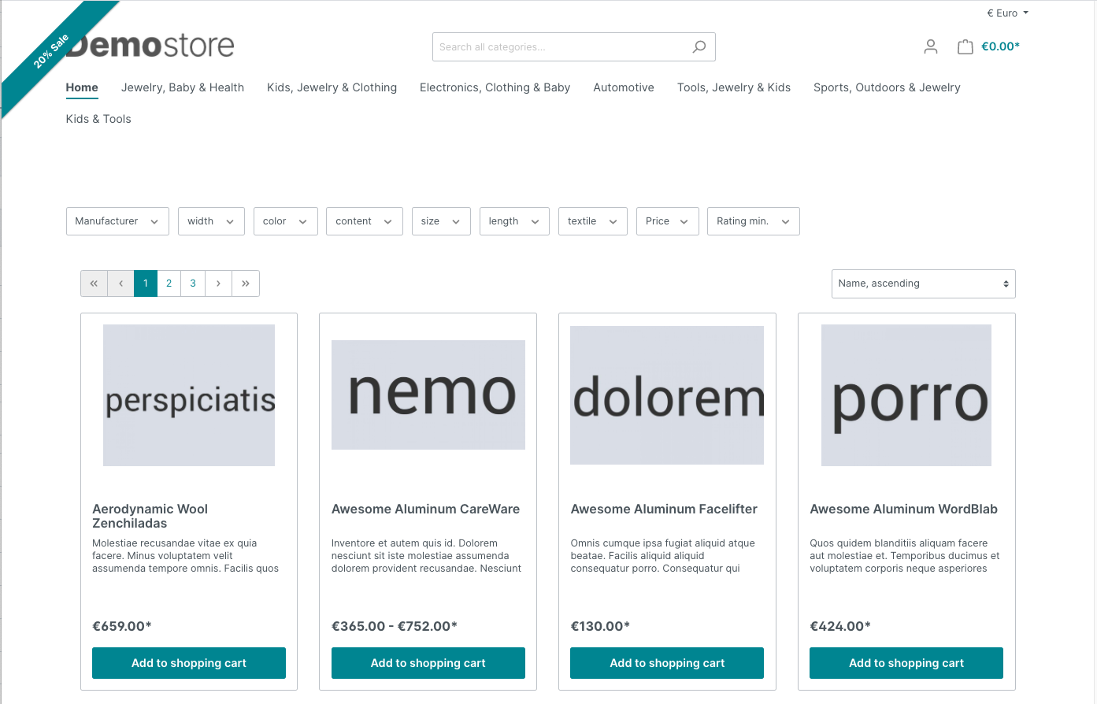Viewport: 1097px width, 704px height.
Task: Open Tools, Jewelry & Kids category
Action: tap(734, 87)
